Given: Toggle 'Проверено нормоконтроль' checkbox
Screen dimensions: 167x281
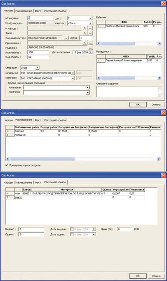Looking at the screenshot, I should coord(7,165).
